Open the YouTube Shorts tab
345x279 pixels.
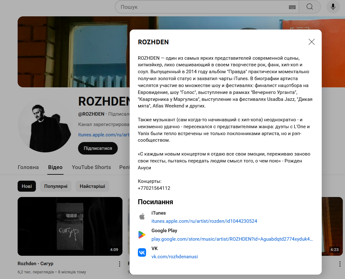[91, 167]
